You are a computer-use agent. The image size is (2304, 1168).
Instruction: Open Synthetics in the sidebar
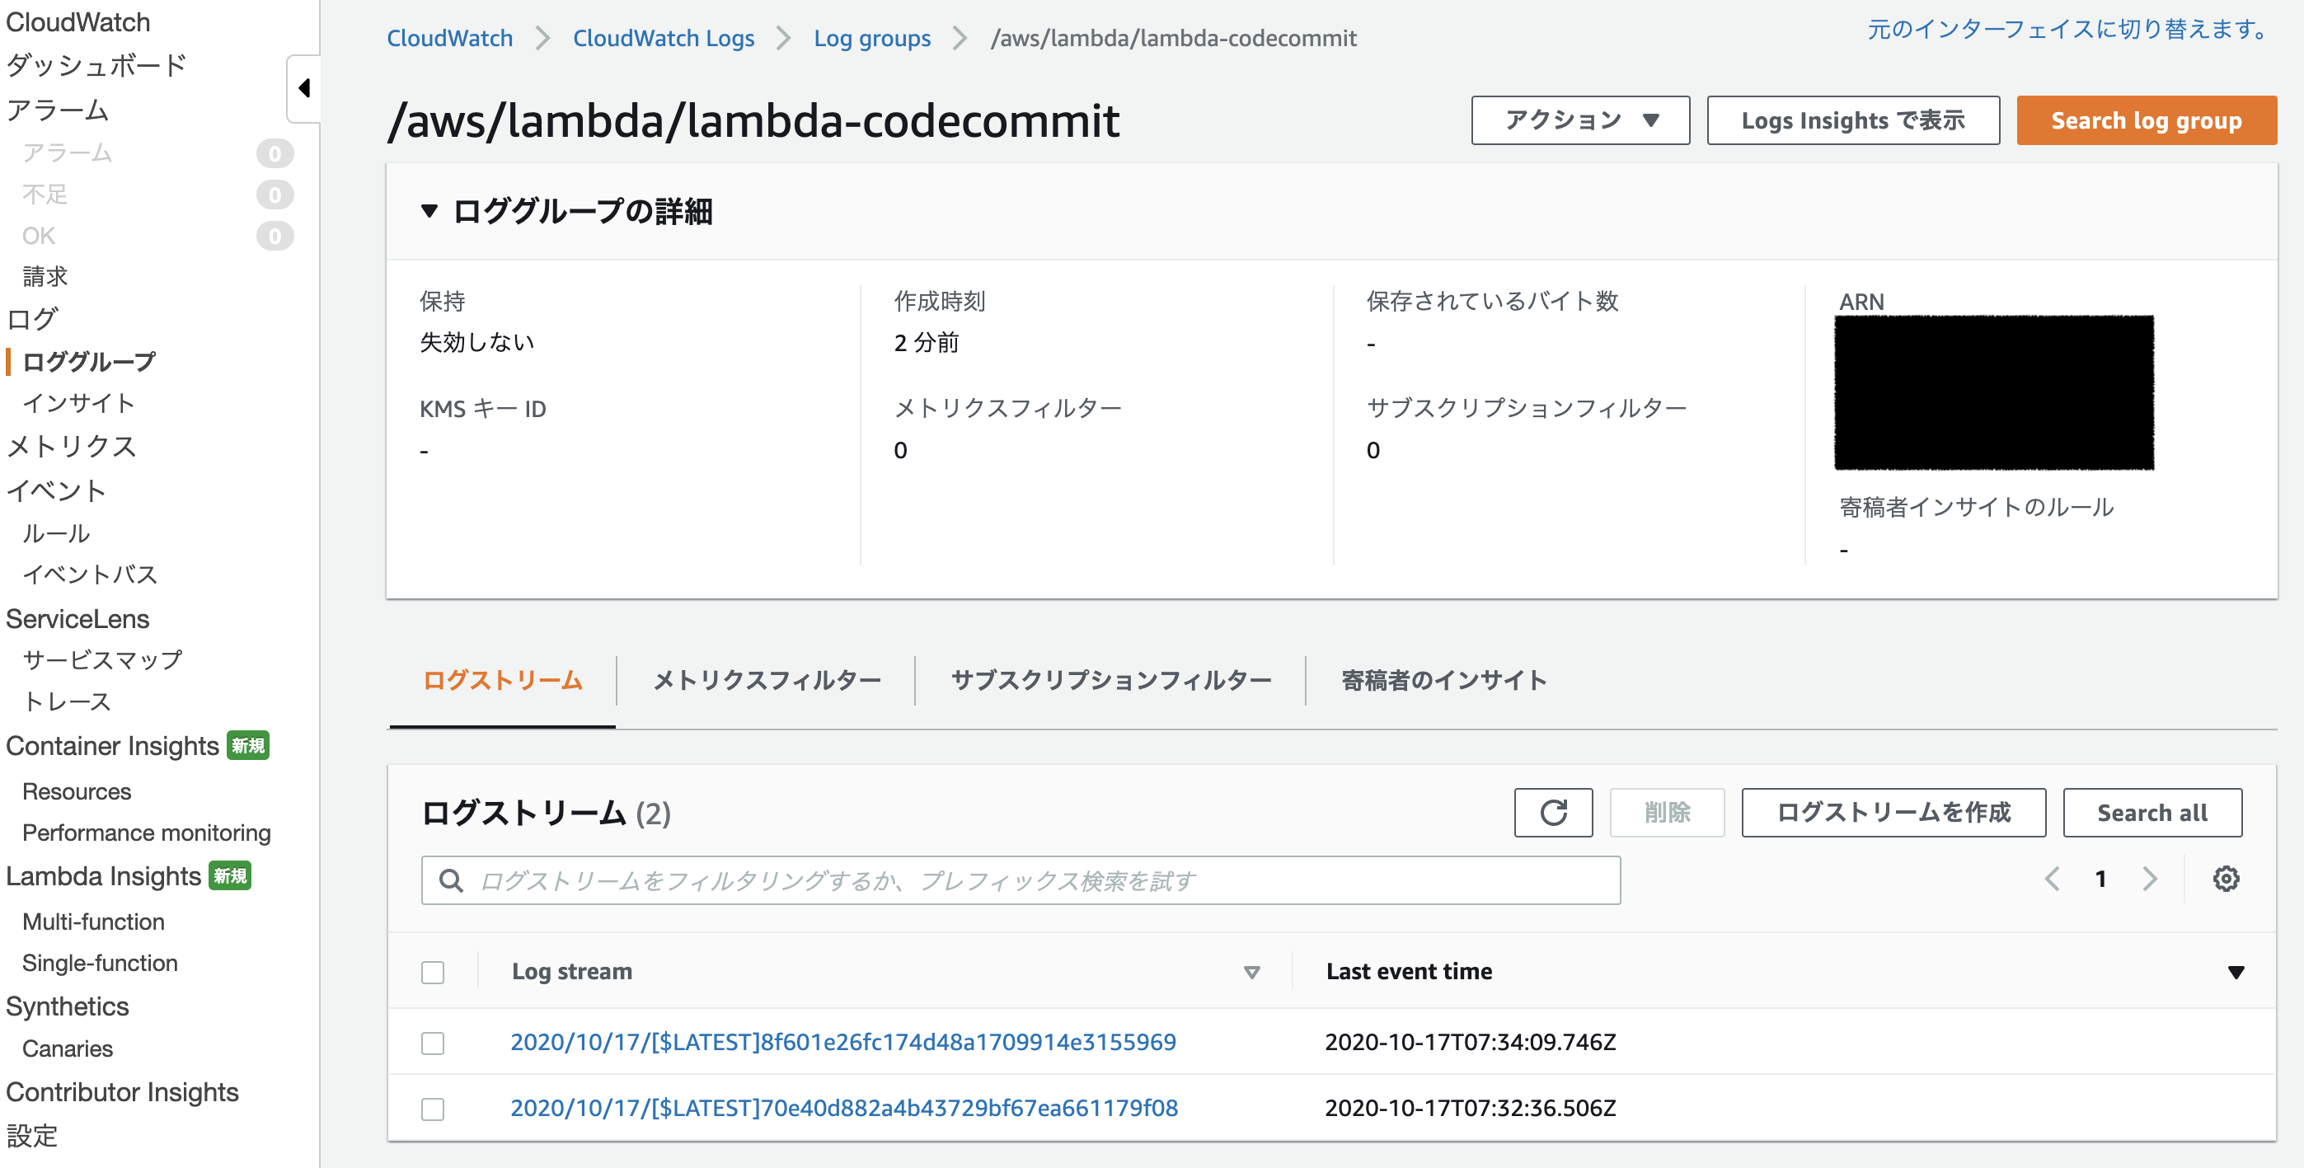[x=68, y=1007]
